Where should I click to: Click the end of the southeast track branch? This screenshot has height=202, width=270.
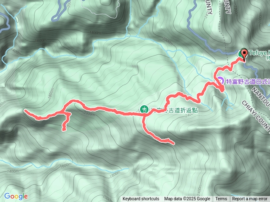point(173,143)
